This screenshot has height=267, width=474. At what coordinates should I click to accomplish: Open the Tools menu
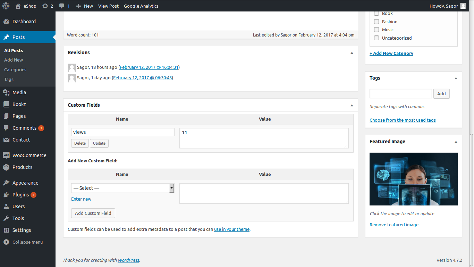pyautogui.click(x=18, y=218)
